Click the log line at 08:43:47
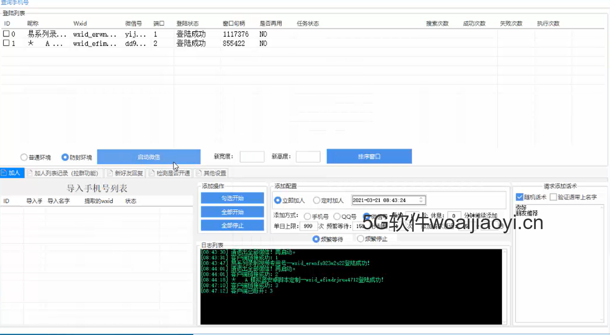 pyautogui.click(x=285, y=263)
